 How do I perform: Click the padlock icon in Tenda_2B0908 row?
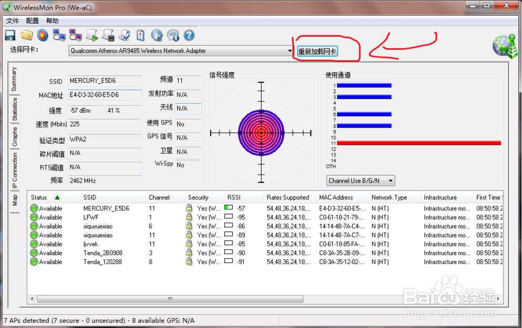click(189, 253)
